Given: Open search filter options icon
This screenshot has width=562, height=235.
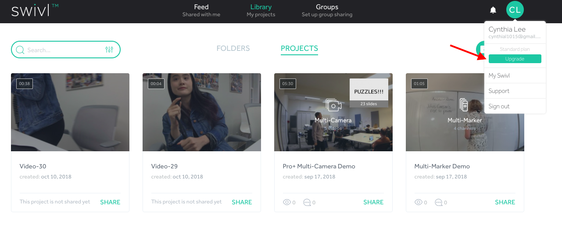Looking at the screenshot, I should (109, 50).
